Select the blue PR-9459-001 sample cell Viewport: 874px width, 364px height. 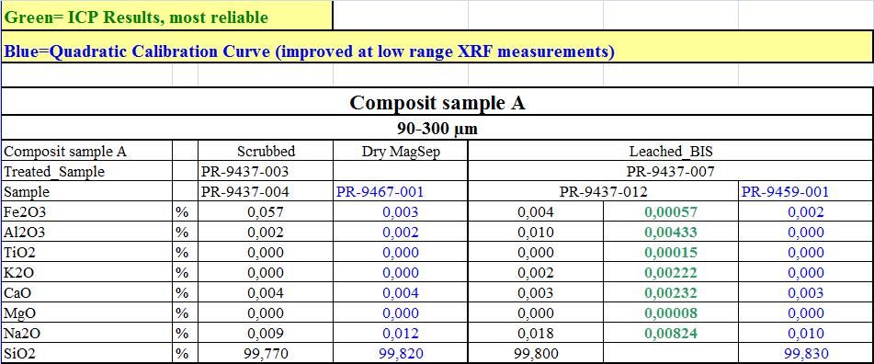(x=805, y=192)
